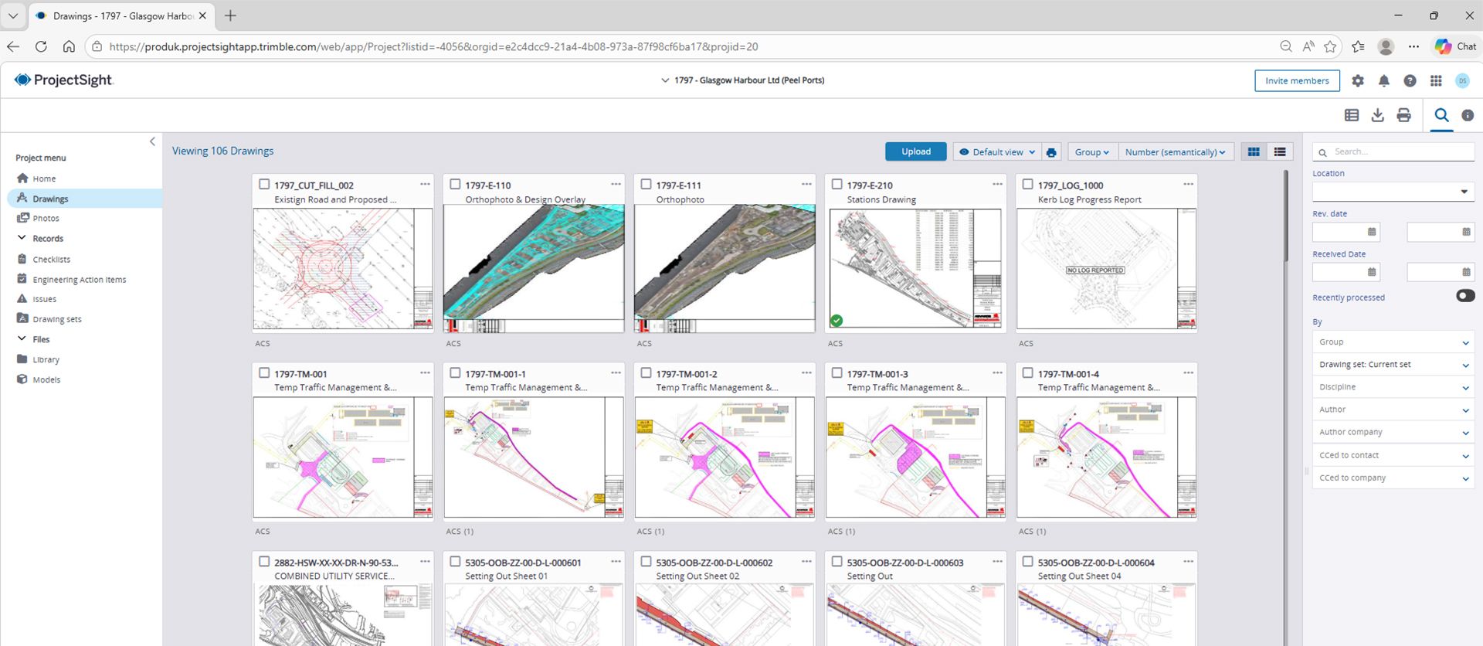Click the browser refresh button
The height and width of the screenshot is (646, 1483).
41,46
